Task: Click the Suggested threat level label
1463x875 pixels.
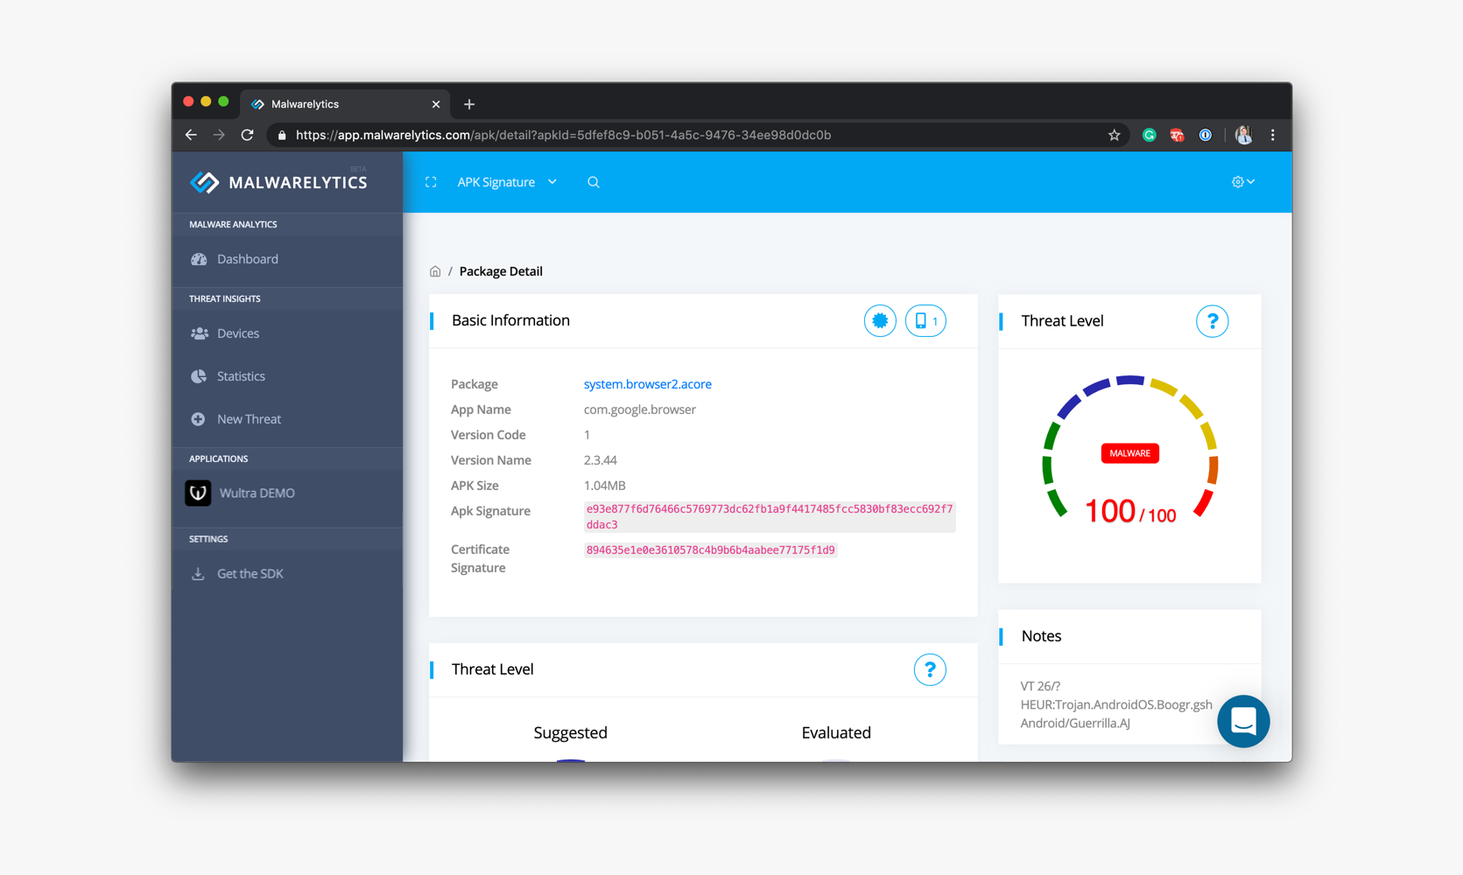Action: tap(570, 732)
